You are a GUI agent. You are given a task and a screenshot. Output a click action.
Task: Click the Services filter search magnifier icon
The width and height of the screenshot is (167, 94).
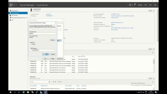click(x=49, y=82)
